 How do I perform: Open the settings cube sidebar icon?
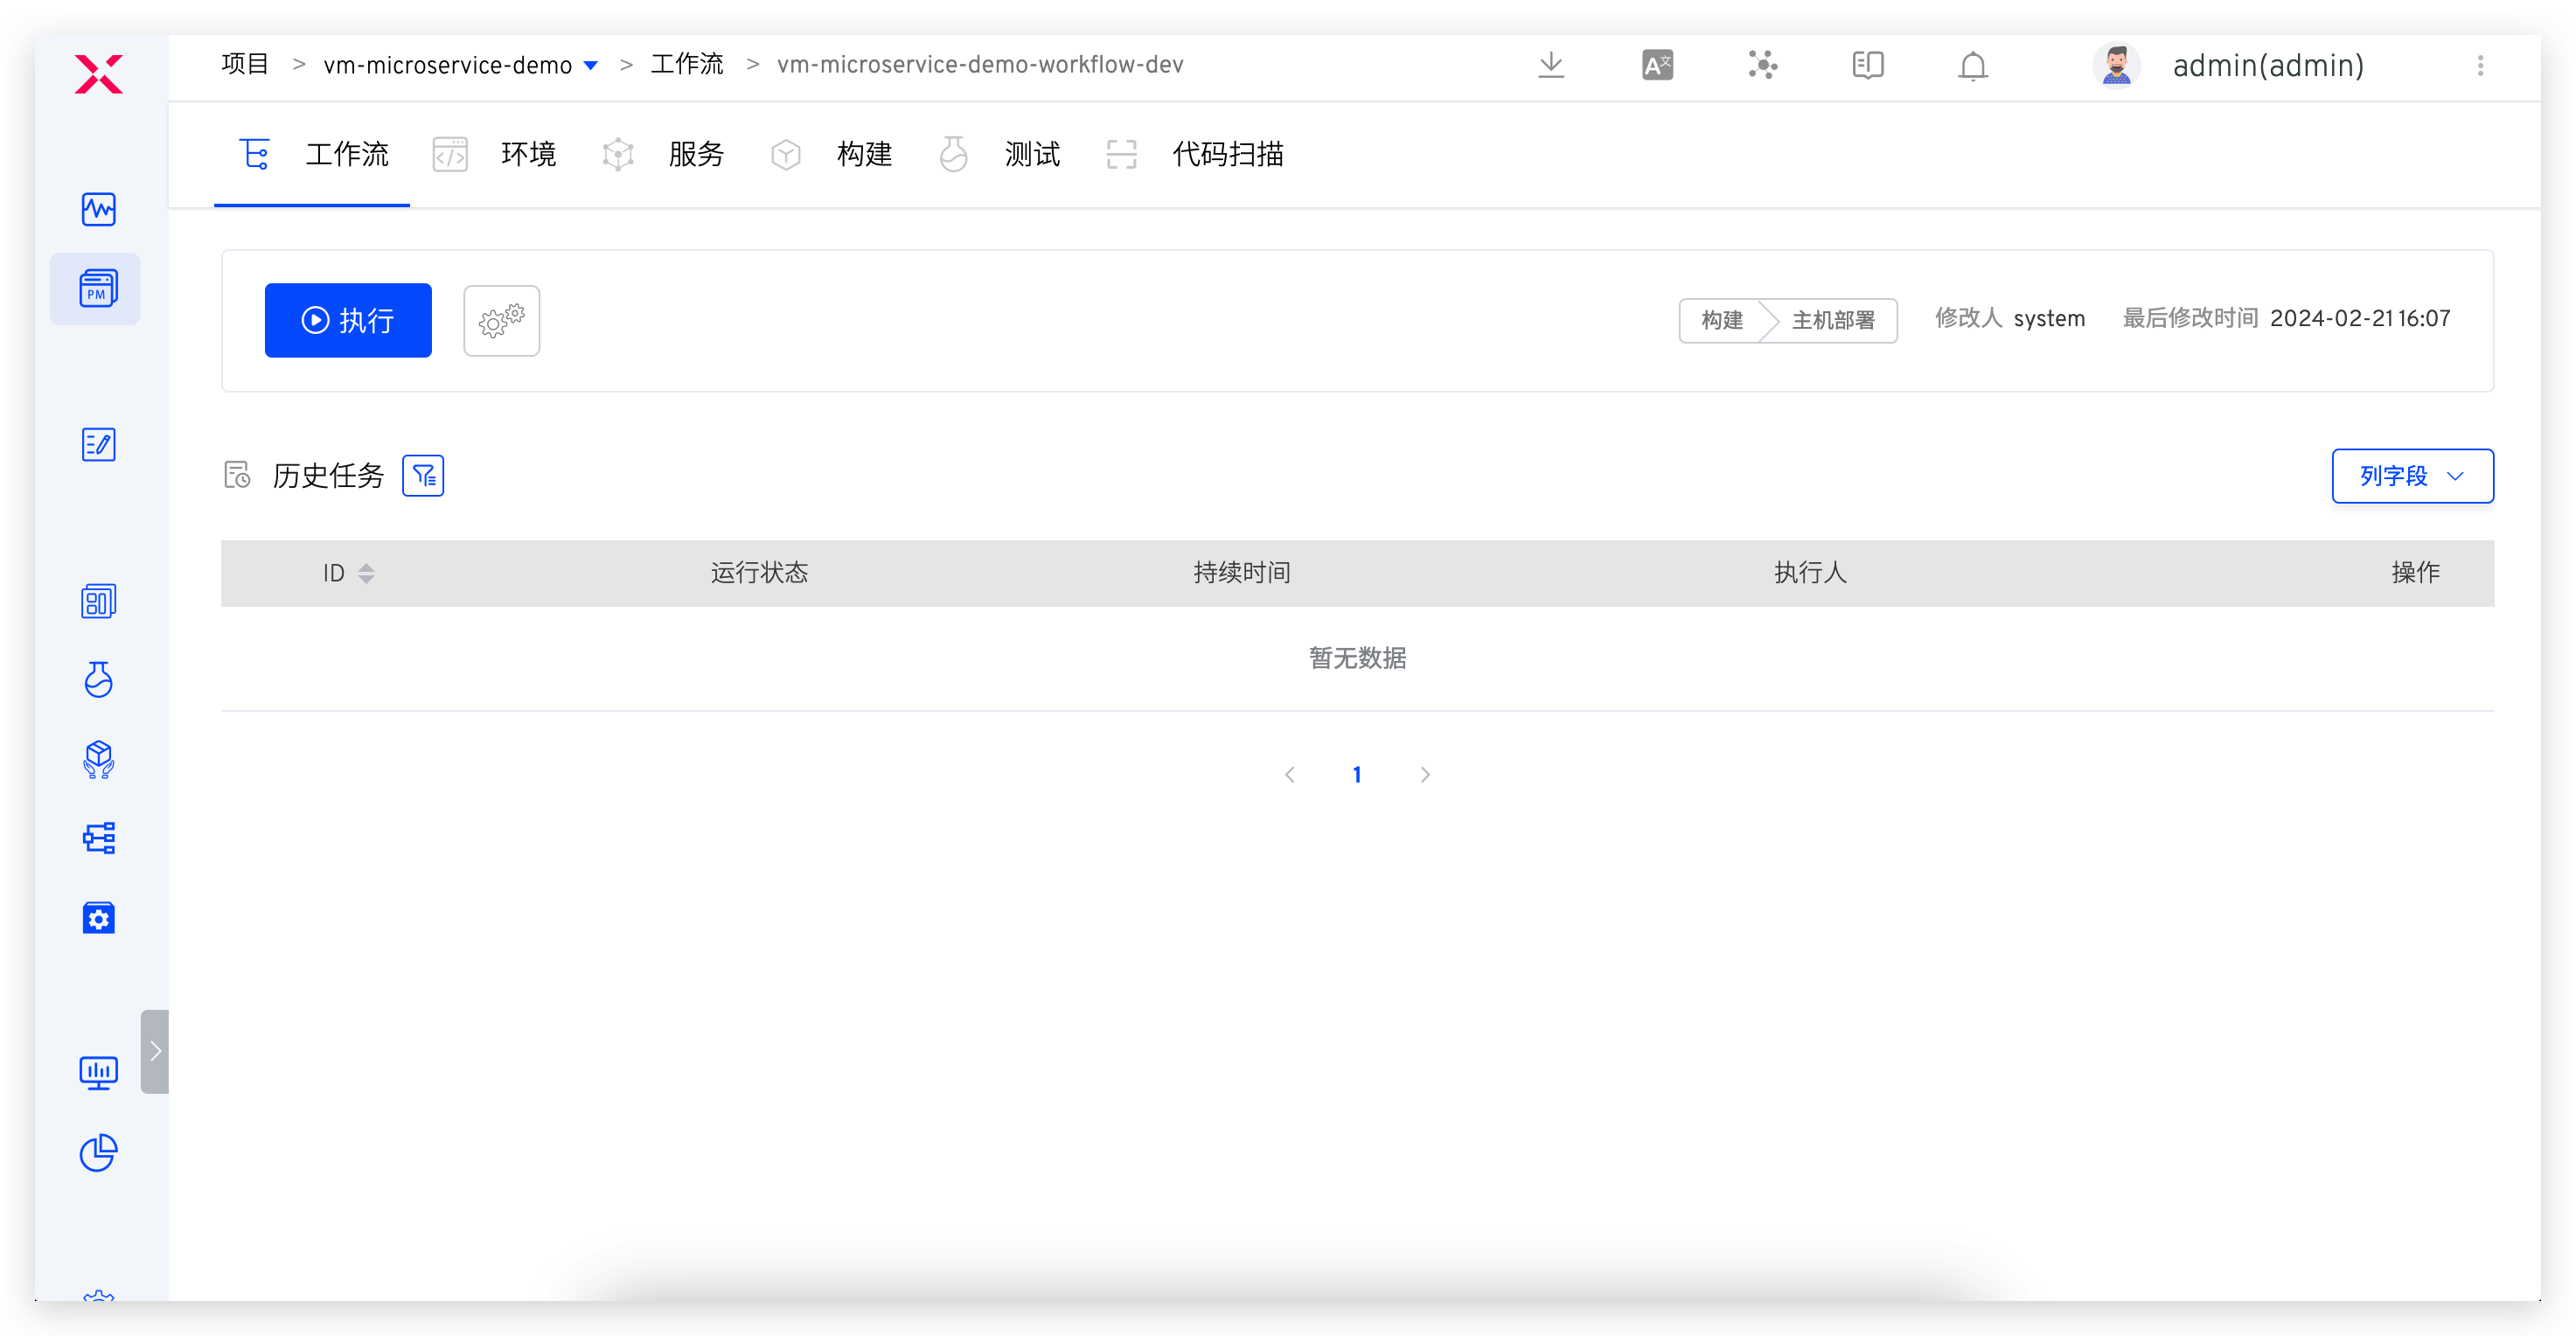coord(98,918)
